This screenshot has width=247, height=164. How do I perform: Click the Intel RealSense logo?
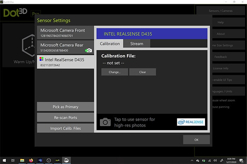(191, 122)
